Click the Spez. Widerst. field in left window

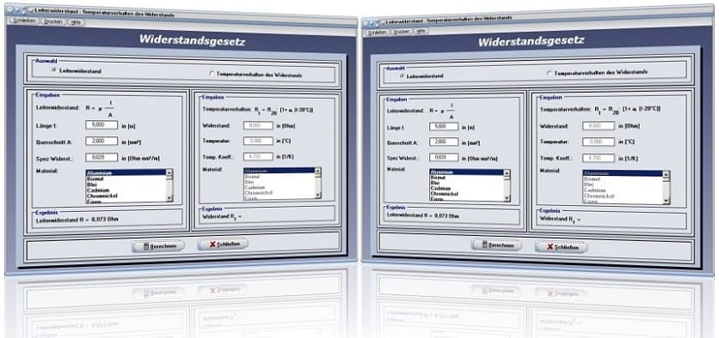coord(101,157)
